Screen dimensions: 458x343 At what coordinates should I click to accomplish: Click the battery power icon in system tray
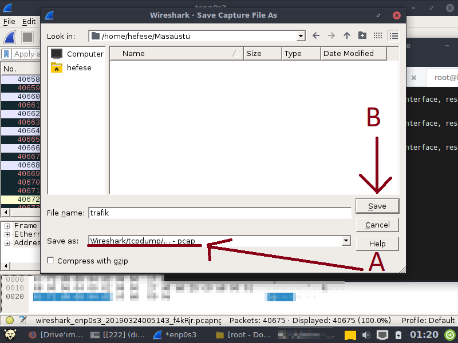398,335
